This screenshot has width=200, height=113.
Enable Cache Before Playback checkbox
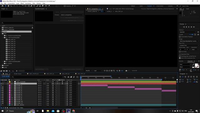point(180,37)
